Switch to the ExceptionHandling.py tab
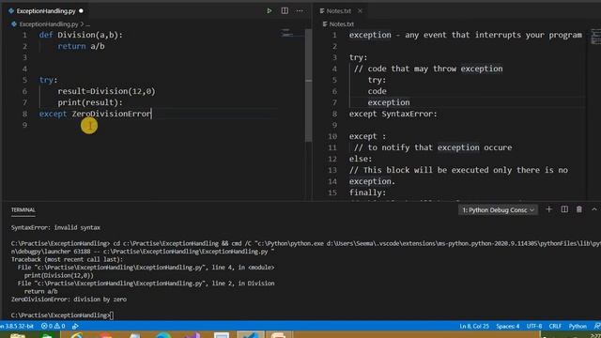The width and height of the screenshot is (601, 338). click(46, 11)
